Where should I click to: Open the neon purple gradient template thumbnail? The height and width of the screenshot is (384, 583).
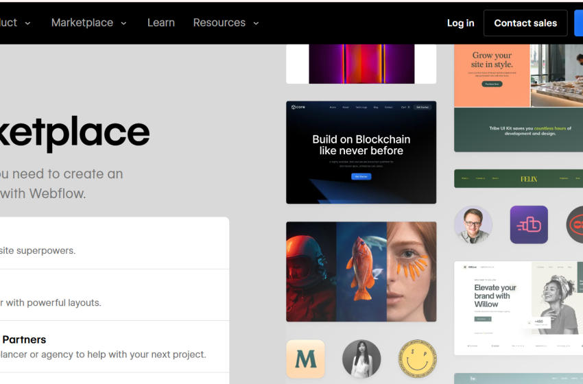coord(361,64)
